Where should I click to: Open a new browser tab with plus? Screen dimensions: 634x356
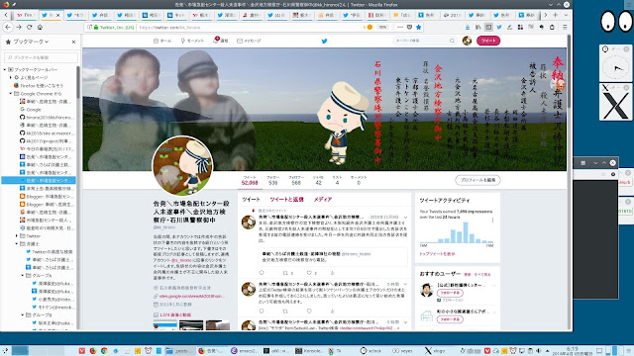555,15
